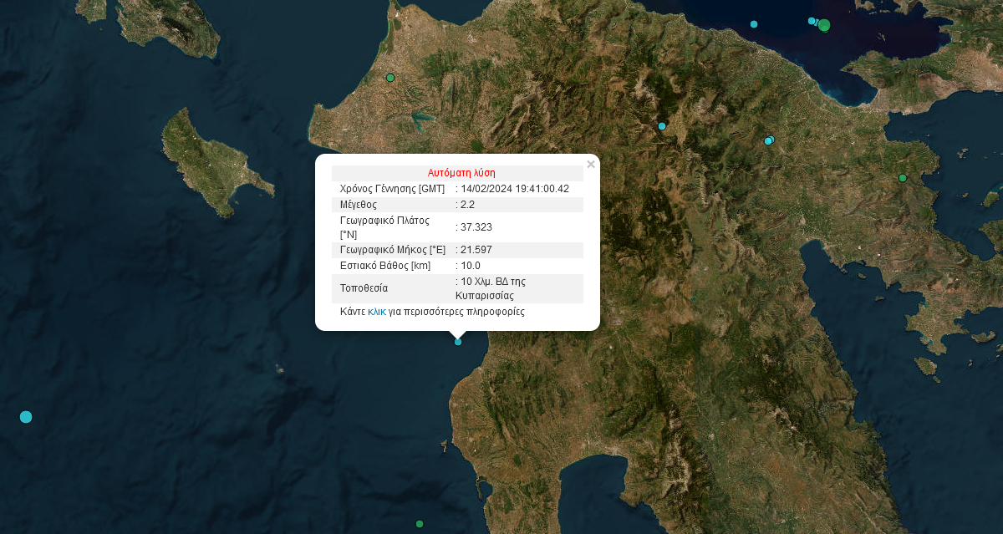Screen dimensions: 1003x534
Task: Open the 'κλικ' link for more information
Action: coord(377,312)
